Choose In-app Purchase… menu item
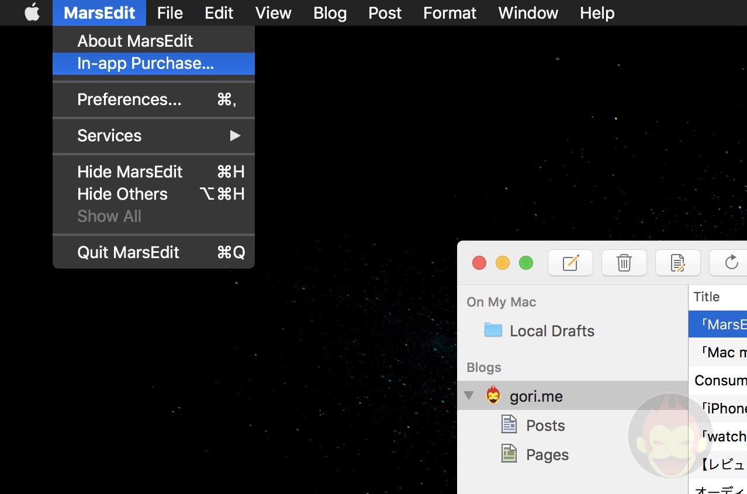 (146, 63)
